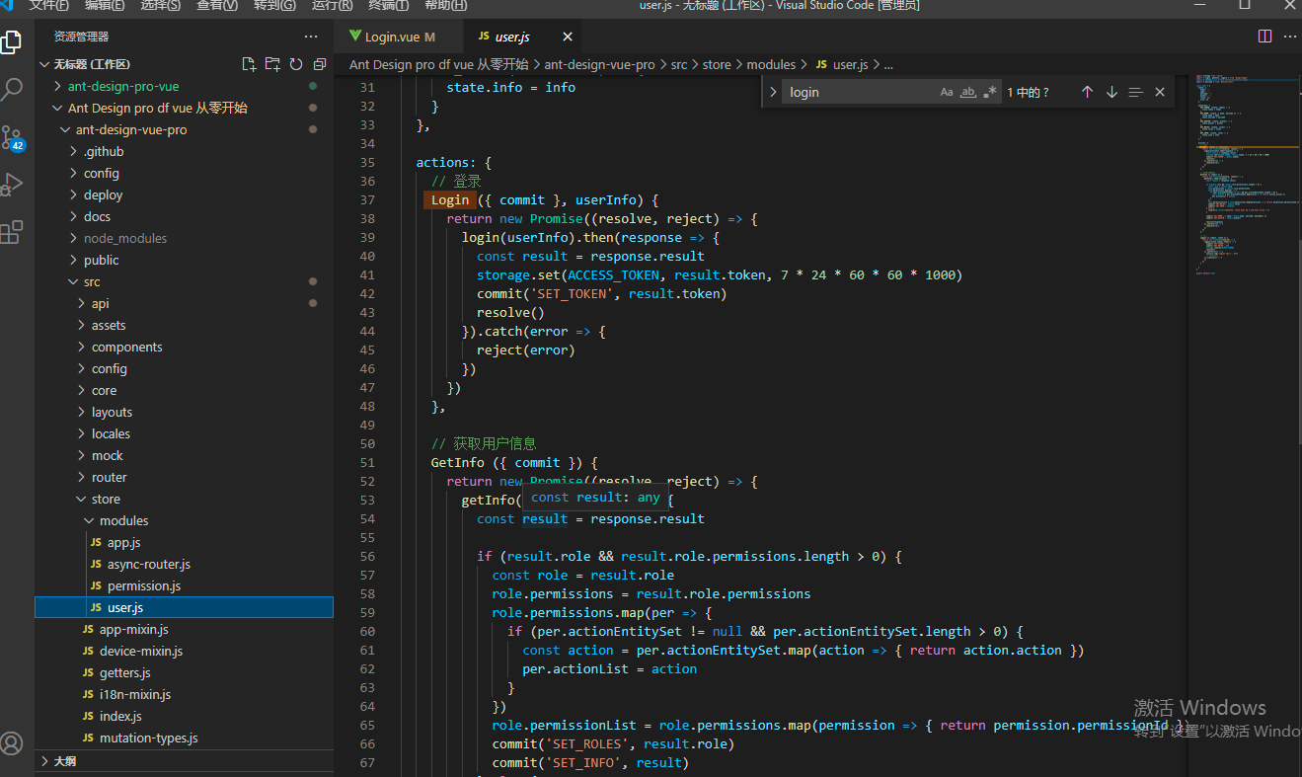Click the Accounts icon in activity bar
This screenshot has height=777, width=1302.
12,742
